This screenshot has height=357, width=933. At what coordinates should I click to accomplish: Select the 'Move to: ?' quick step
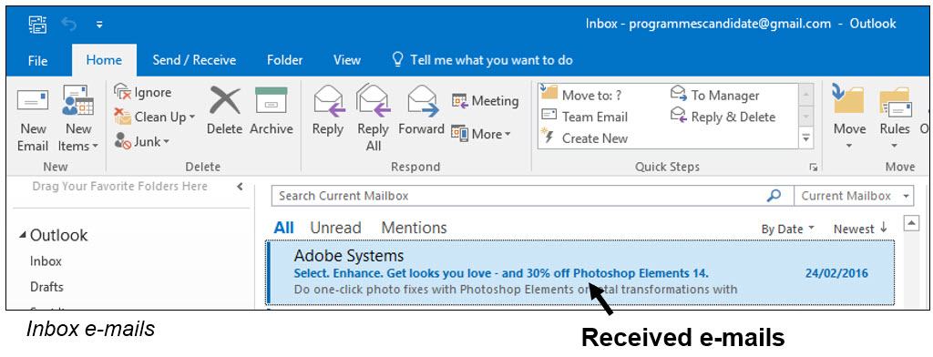[x=581, y=95]
